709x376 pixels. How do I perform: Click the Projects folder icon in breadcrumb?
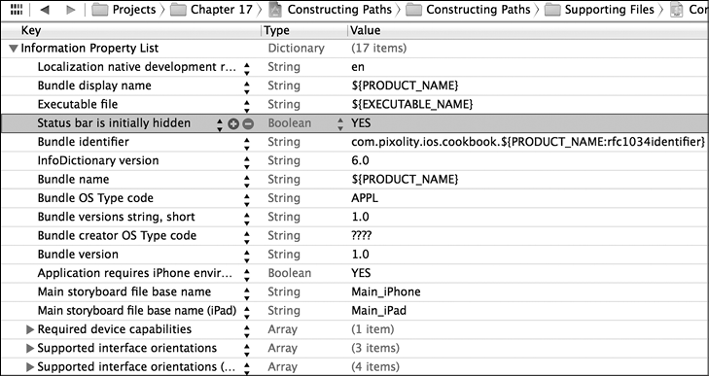pyautogui.click(x=100, y=10)
